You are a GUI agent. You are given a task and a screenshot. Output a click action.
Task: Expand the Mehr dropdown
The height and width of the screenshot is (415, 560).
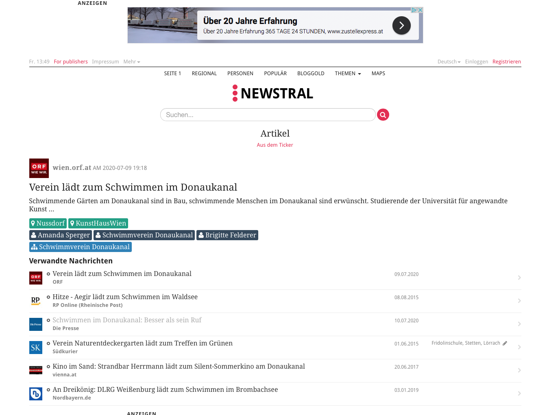point(132,62)
